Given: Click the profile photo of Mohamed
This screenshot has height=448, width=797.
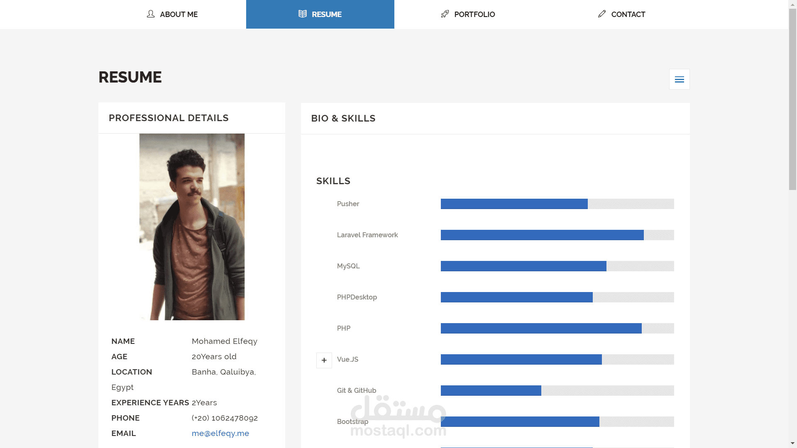Looking at the screenshot, I should coord(192,226).
